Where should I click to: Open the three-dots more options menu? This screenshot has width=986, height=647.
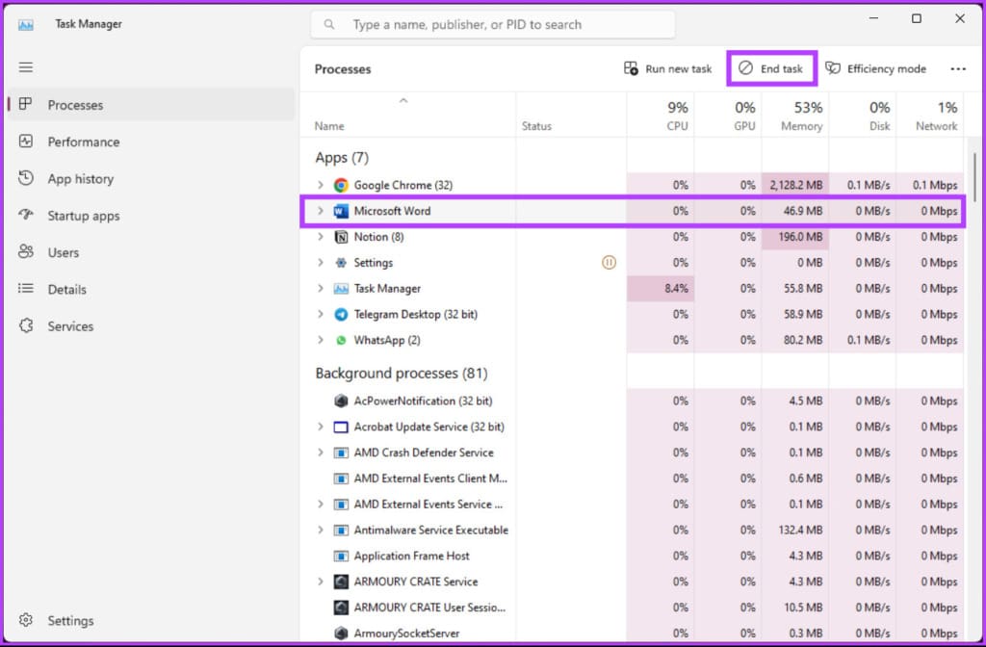pos(958,69)
